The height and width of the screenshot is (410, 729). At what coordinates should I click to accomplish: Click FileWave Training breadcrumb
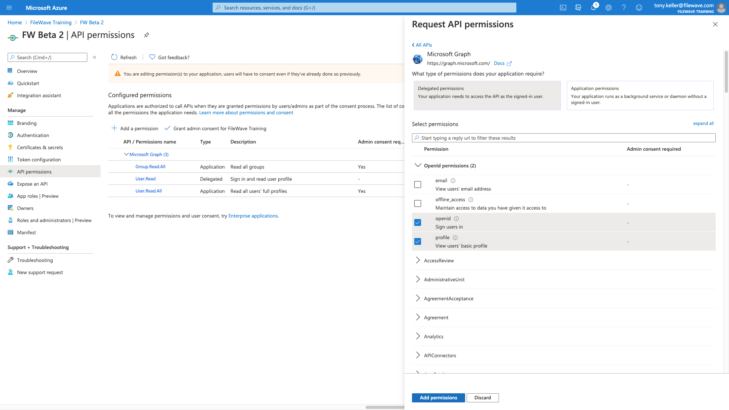pos(51,22)
